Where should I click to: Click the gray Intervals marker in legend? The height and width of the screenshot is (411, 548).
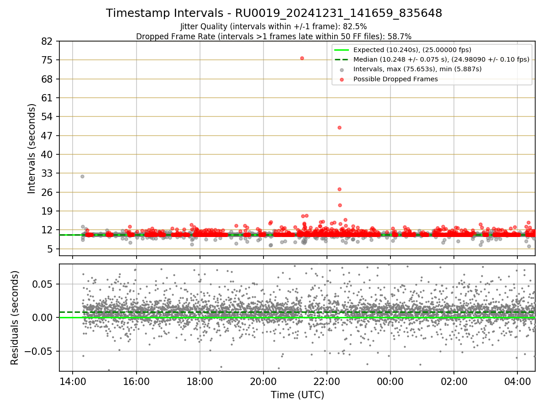(x=342, y=69)
